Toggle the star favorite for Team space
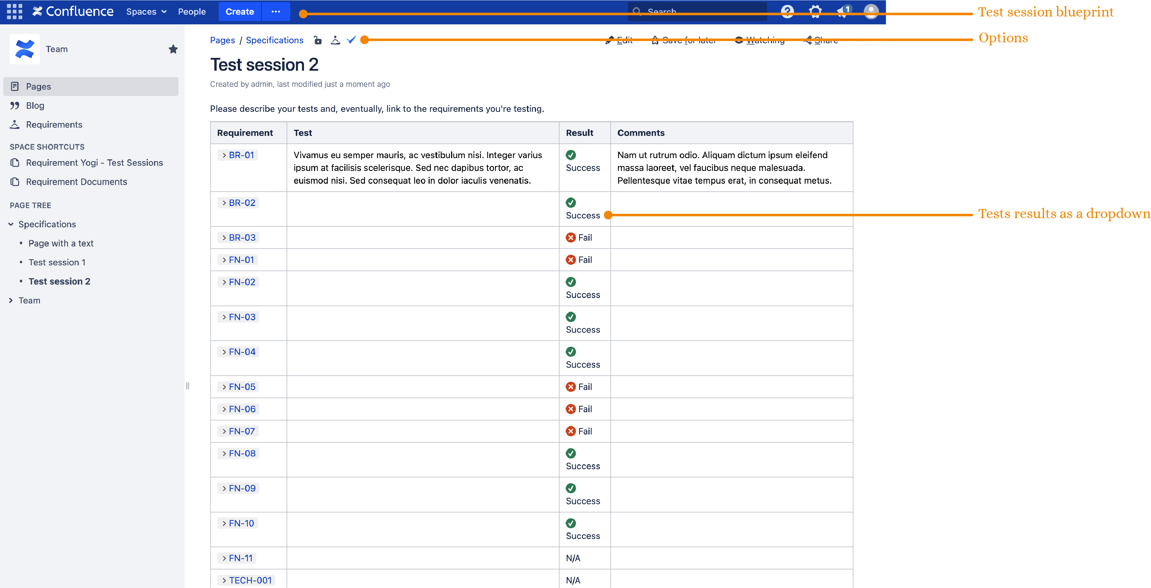1151x588 pixels. (173, 49)
